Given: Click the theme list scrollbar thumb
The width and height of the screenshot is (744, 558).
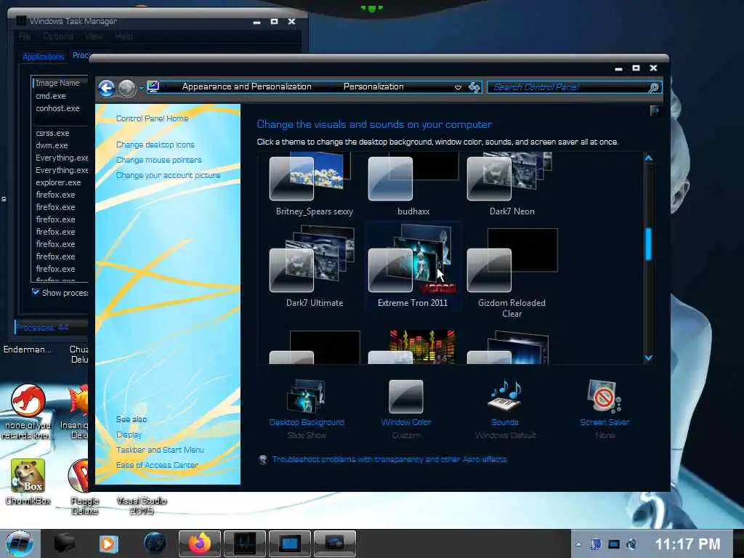Looking at the screenshot, I should click(649, 244).
